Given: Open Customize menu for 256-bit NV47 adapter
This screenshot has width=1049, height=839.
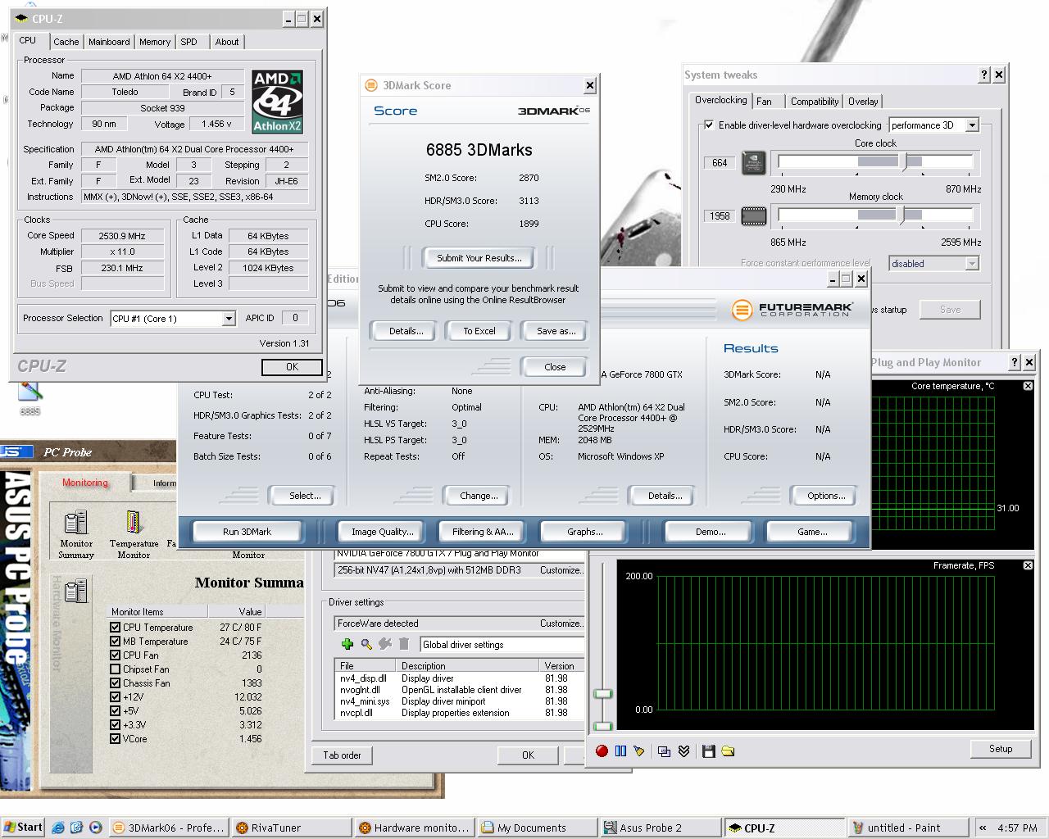Looking at the screenshot, I should (x=561, y=570).
